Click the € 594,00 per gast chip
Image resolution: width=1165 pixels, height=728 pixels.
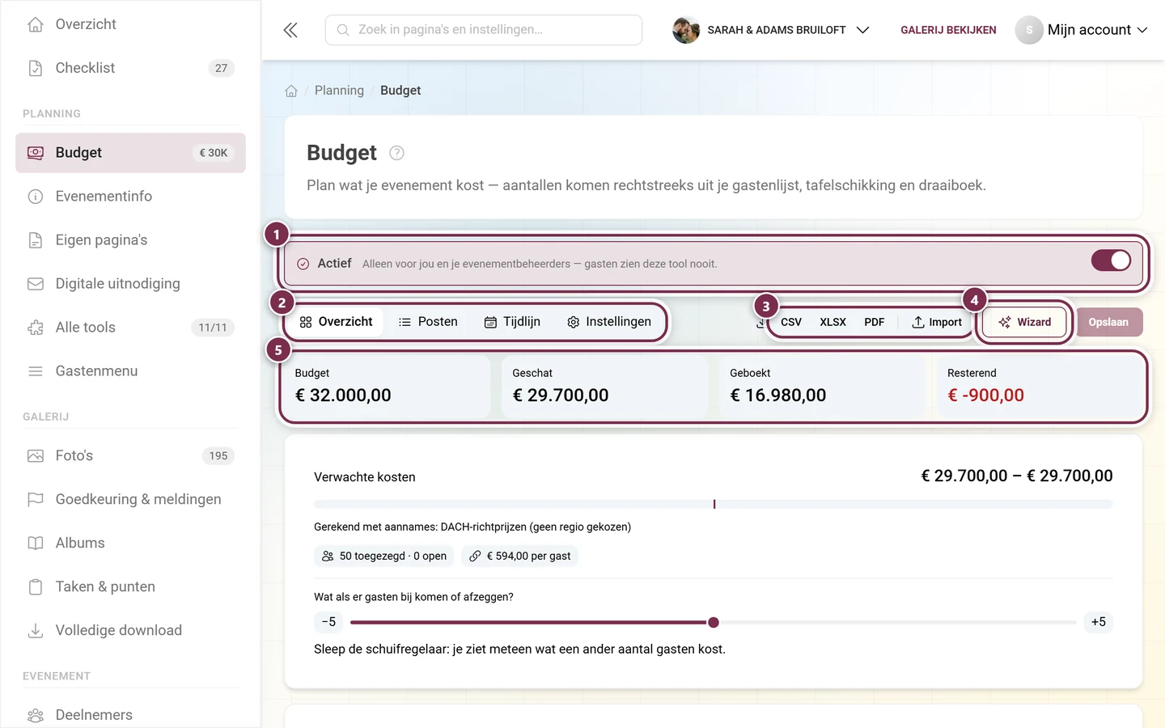click(x=520, y=556)
